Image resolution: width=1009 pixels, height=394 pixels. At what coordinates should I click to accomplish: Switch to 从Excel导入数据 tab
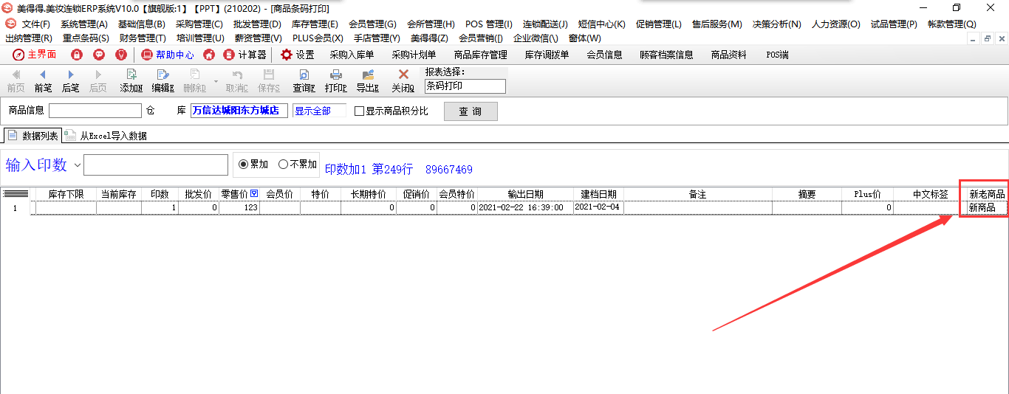coord(106,136)
